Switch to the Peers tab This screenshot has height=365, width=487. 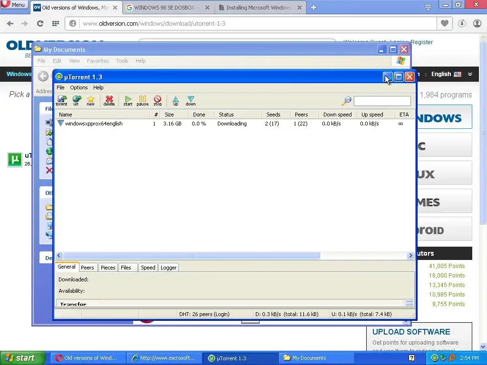(x=88, y=268)
